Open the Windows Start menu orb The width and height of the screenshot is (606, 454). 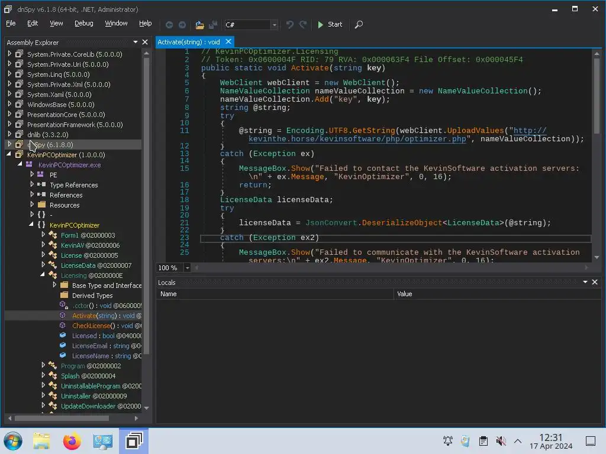[13, 441]
